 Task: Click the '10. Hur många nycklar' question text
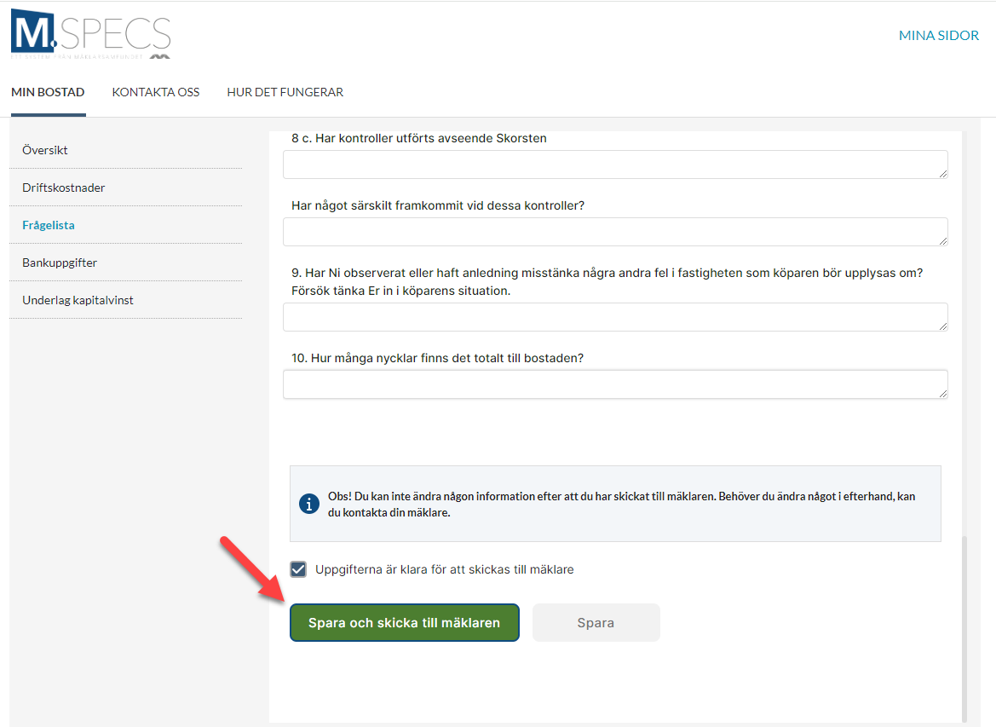point(438,358)
